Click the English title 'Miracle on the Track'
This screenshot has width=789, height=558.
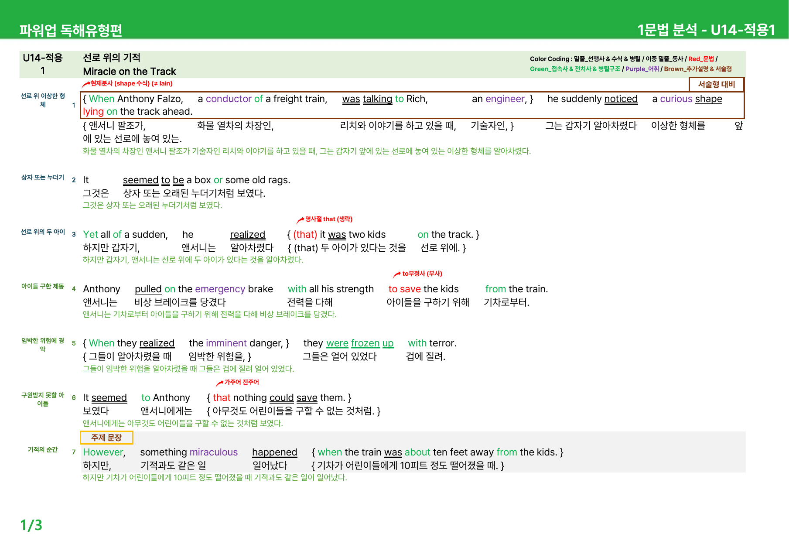130,72
